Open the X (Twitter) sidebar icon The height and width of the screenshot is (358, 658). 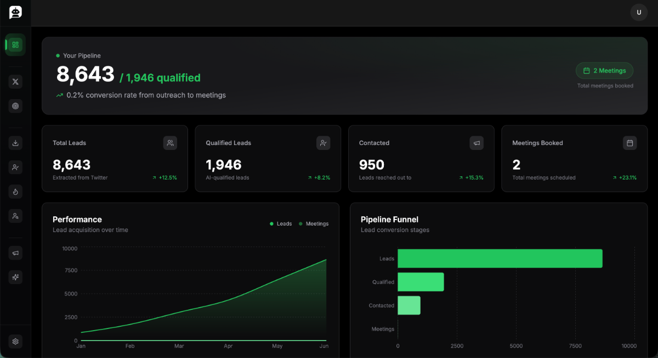pyautogui.click(x=15, y=82)
